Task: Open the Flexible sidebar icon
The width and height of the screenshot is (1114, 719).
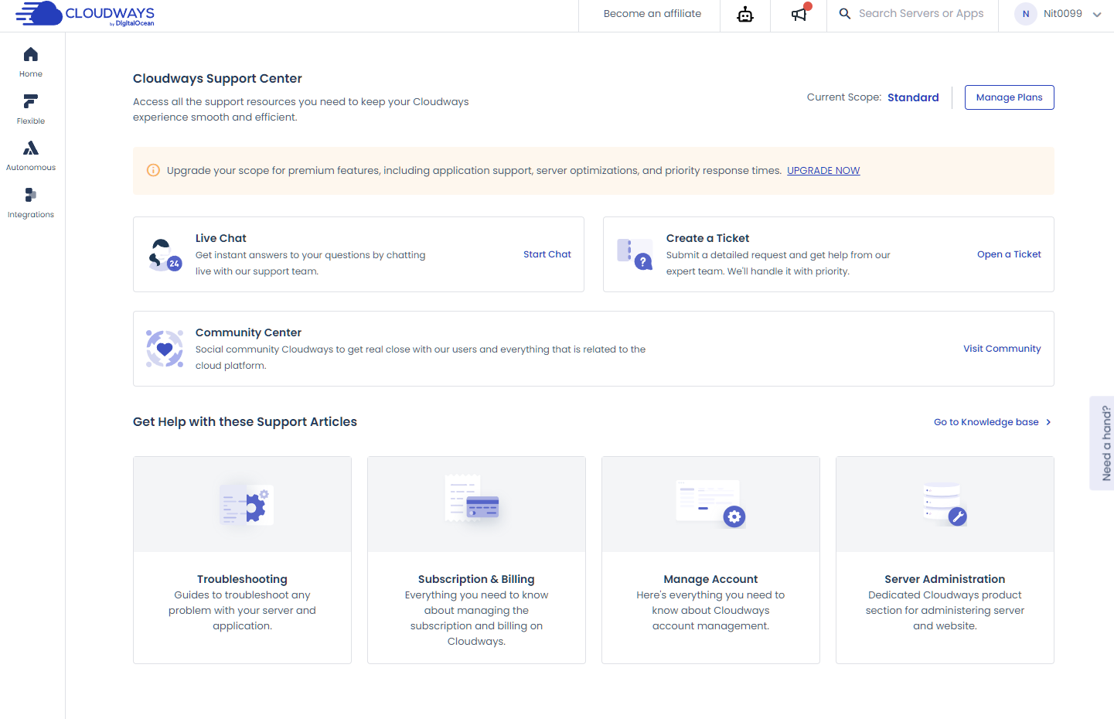Action: pos(31,101)
